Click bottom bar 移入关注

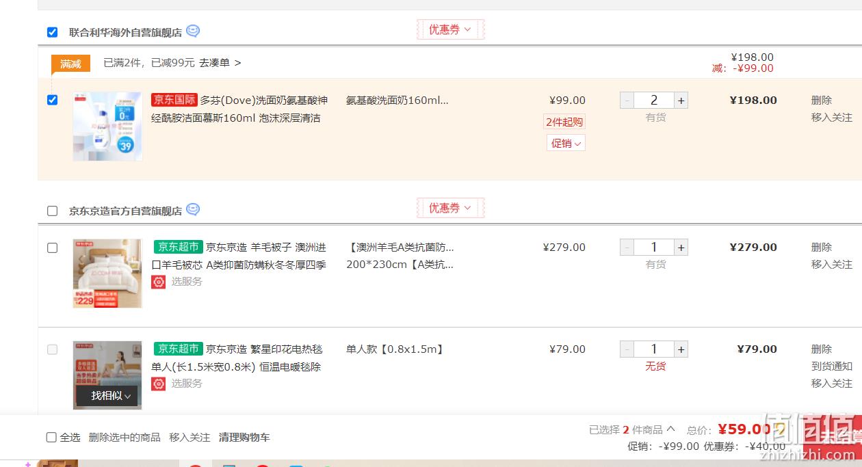click(x=190, y=437)
